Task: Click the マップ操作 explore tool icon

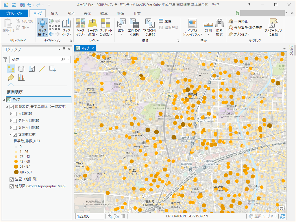Action: tap(42, 23)
